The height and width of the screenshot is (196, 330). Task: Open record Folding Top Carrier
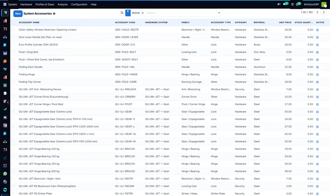pyautogui.click(x=30, y=82)
